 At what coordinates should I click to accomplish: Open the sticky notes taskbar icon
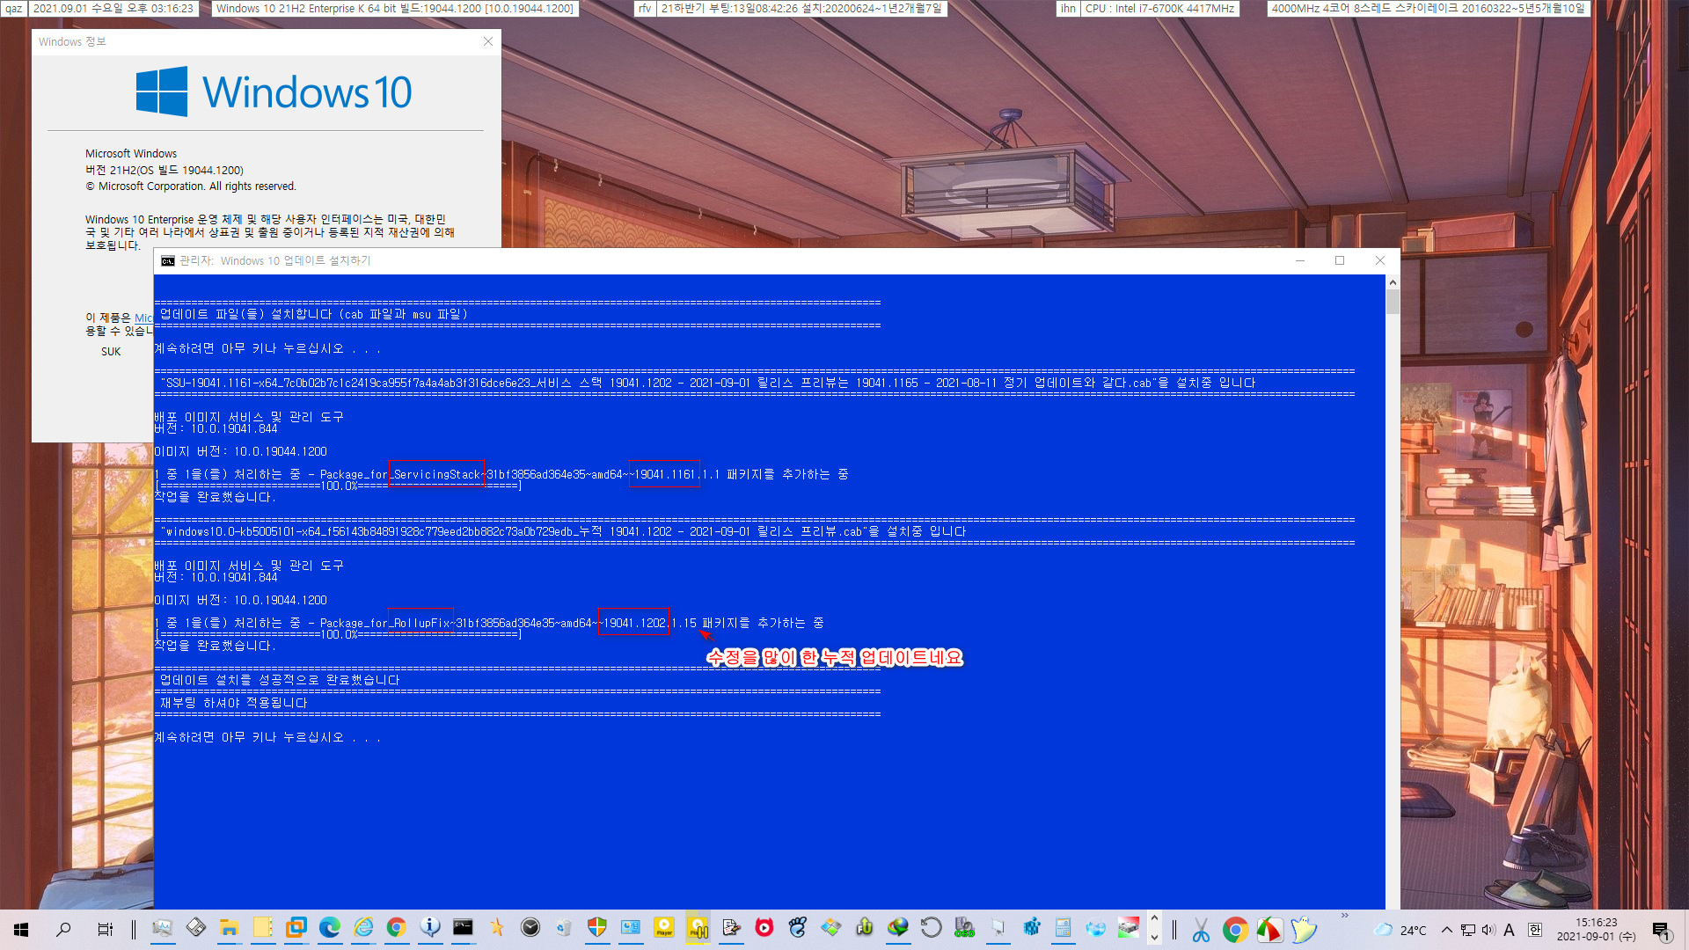click(262, 927)
